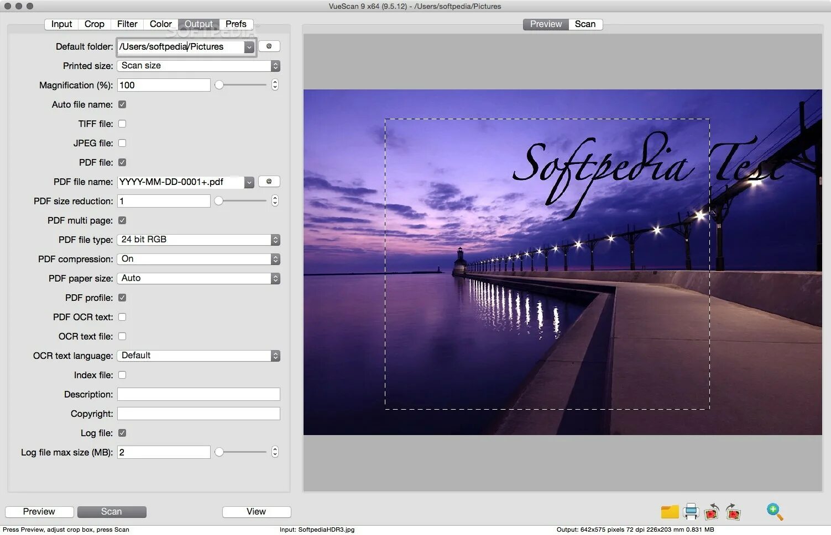Click inside the dashed crop box on preview

[547, 264]
